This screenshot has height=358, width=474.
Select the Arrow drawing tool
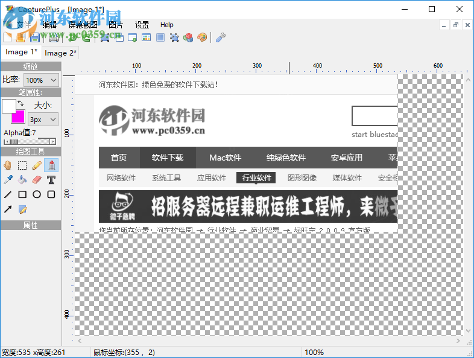[x=8, y=209]
